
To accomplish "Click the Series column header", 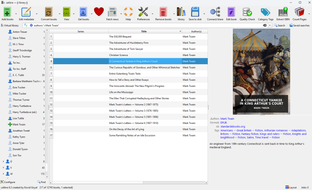I will coord(81,31).
